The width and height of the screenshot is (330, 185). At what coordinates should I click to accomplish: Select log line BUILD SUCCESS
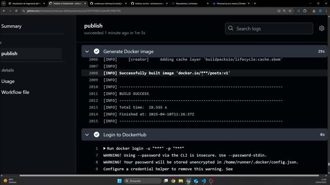coord(126,93)
